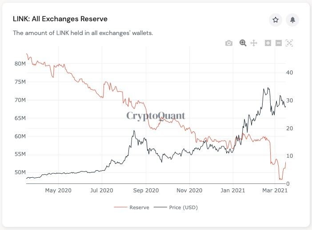312x230 pixels.
Task: Click the 80M reserve axis label
Action: click(20, 64)
